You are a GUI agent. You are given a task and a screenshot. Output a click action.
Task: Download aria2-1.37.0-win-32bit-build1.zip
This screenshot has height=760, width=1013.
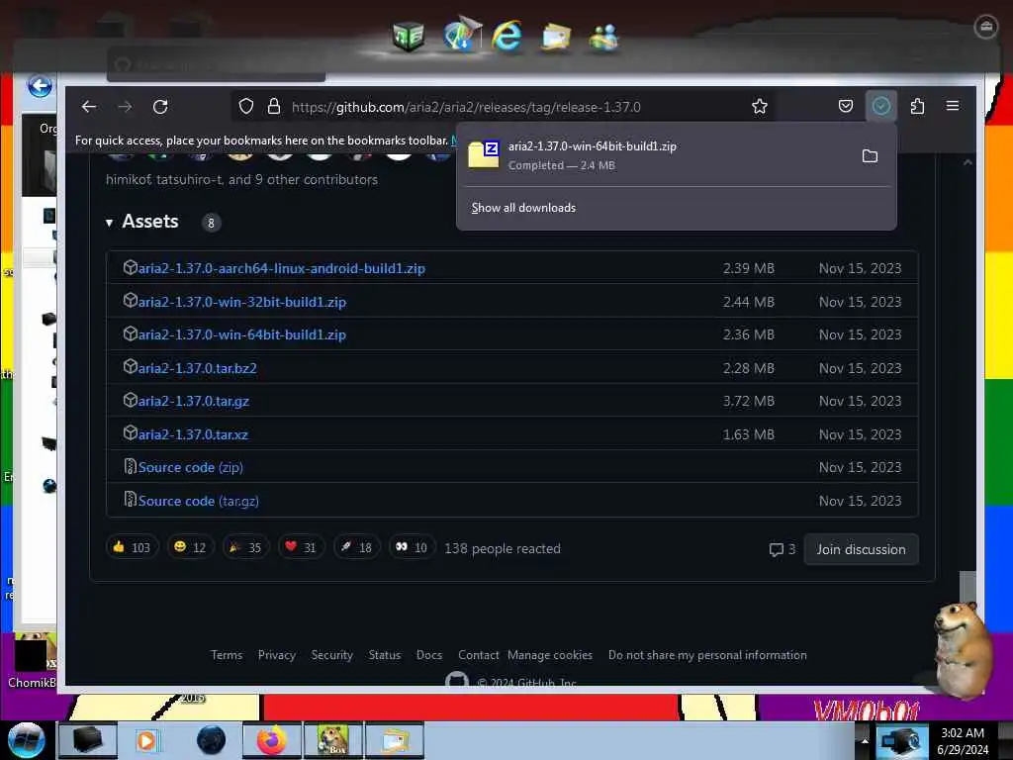[x=242, y=302]
